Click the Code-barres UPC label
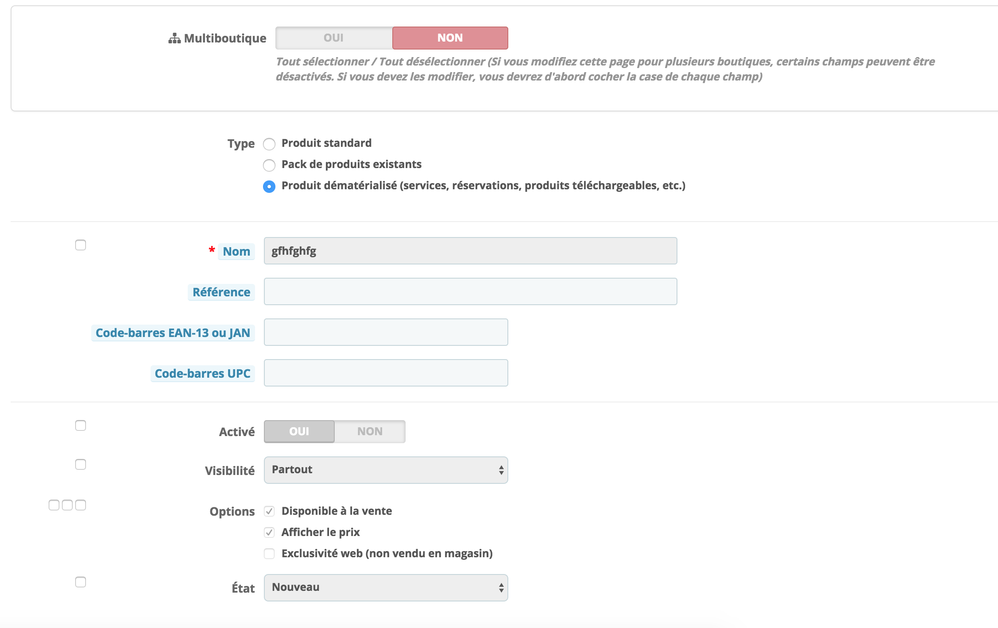This screenshot has height=628, width=998. click(202, 374)
